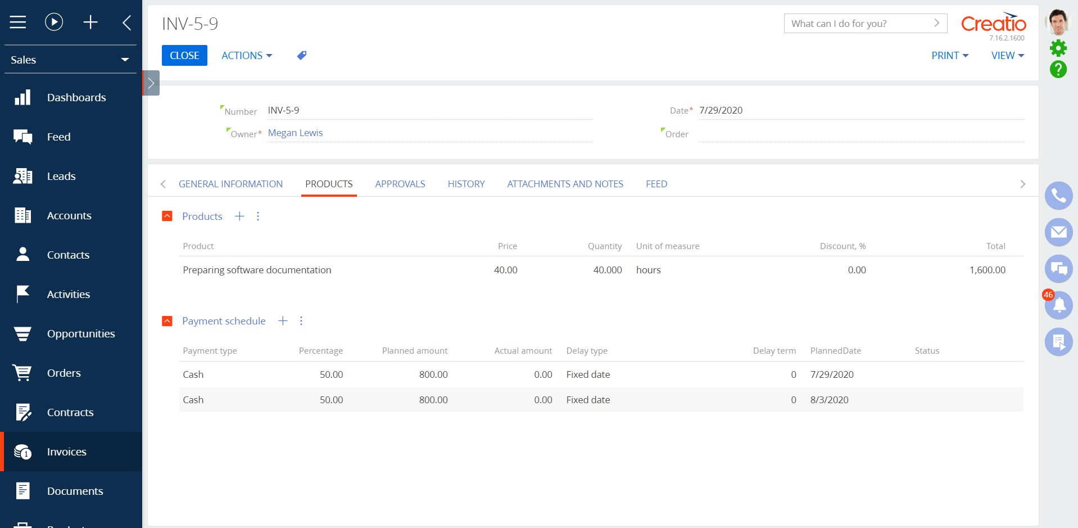The height and width of the screenshot is (528, 1078).
Task: Collapse the Payment schedule section
Action: (x=167, y=321)
